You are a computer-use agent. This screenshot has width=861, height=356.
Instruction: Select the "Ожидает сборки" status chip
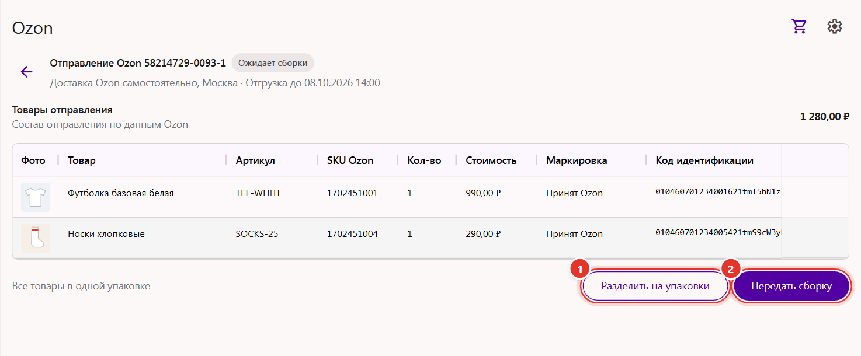click(x=273, y=63)
